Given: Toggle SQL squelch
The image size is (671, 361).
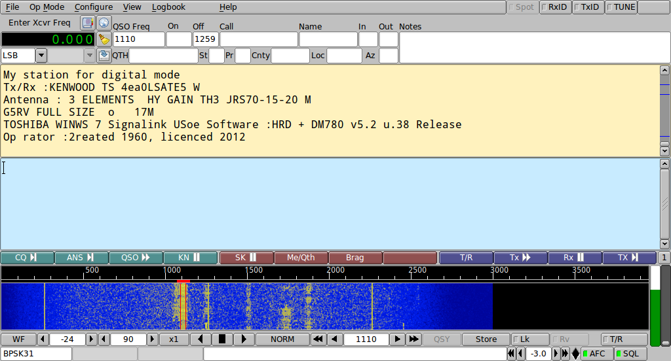Looking at the screenshot, I should coord(631,354).
